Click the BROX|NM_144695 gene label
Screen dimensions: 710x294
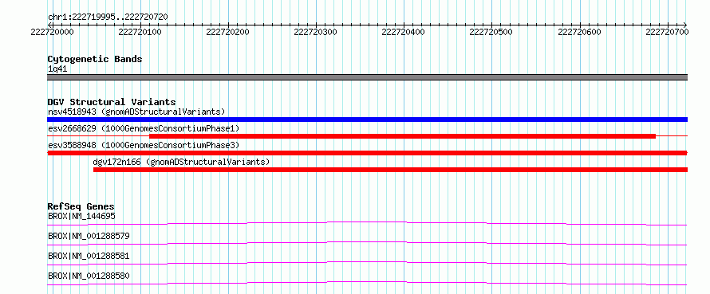point(81,216)
